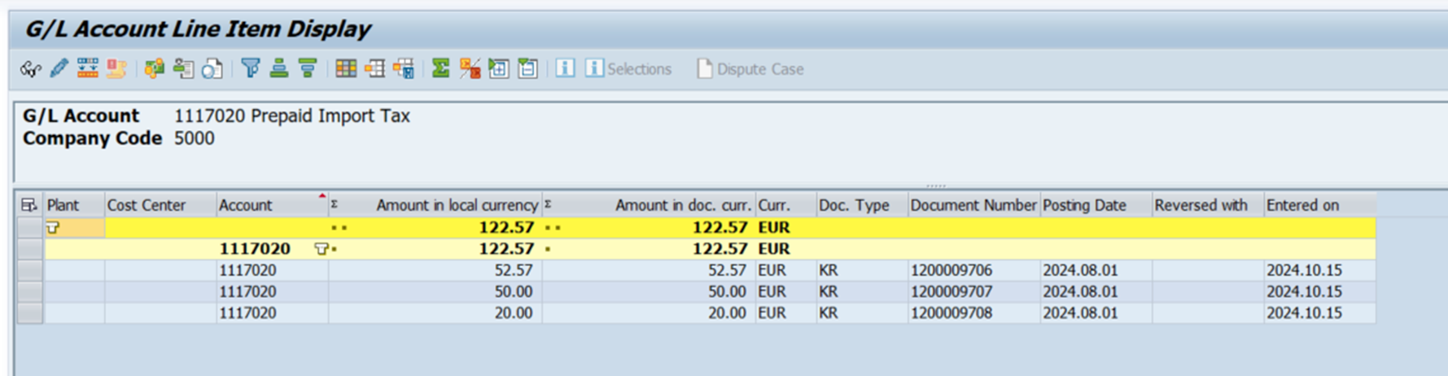Click the Save Layout icon

[x=404, y=68]
